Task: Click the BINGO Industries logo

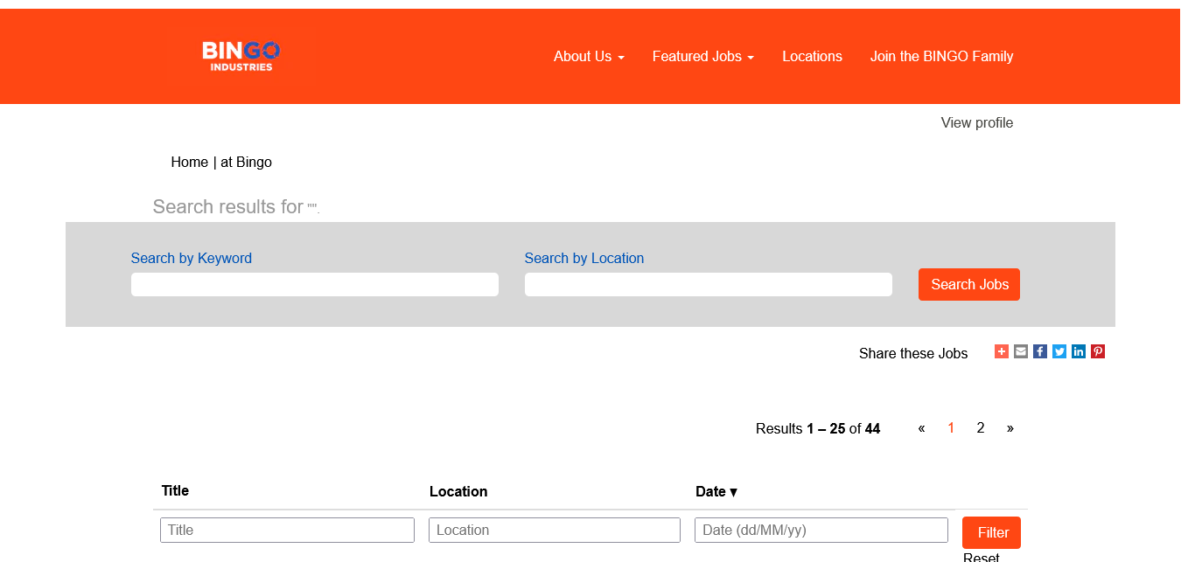Action: click(241, 56)
